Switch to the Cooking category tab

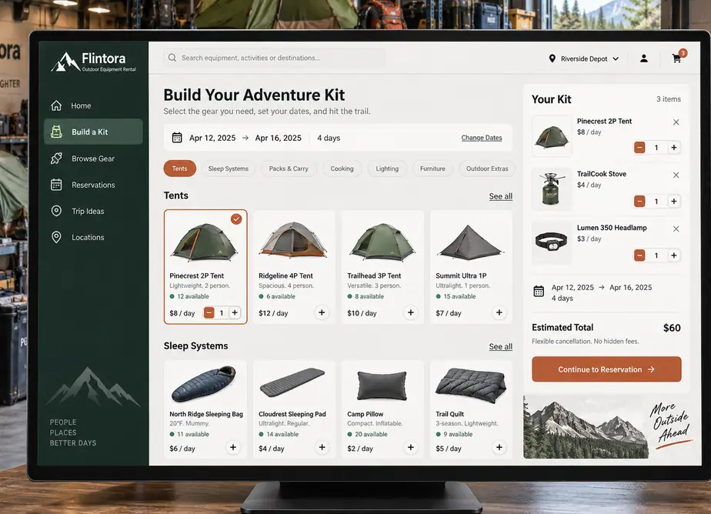click(x=342, y=169)
